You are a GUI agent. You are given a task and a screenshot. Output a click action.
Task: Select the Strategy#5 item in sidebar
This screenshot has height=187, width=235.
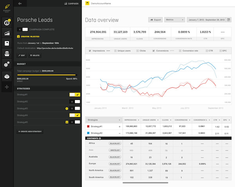click(x=22, y=122)
